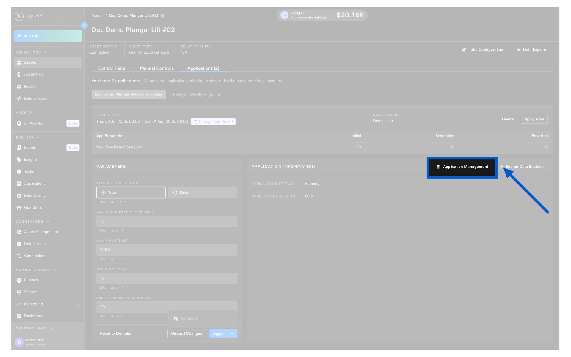Select Doc Demo Plunger Velocity Targeting application
571x357 pixels.
[x=129, y=94]
